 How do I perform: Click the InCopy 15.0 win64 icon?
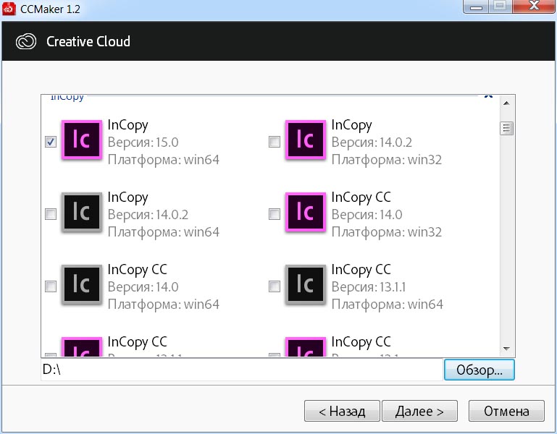tap(82, 140)
